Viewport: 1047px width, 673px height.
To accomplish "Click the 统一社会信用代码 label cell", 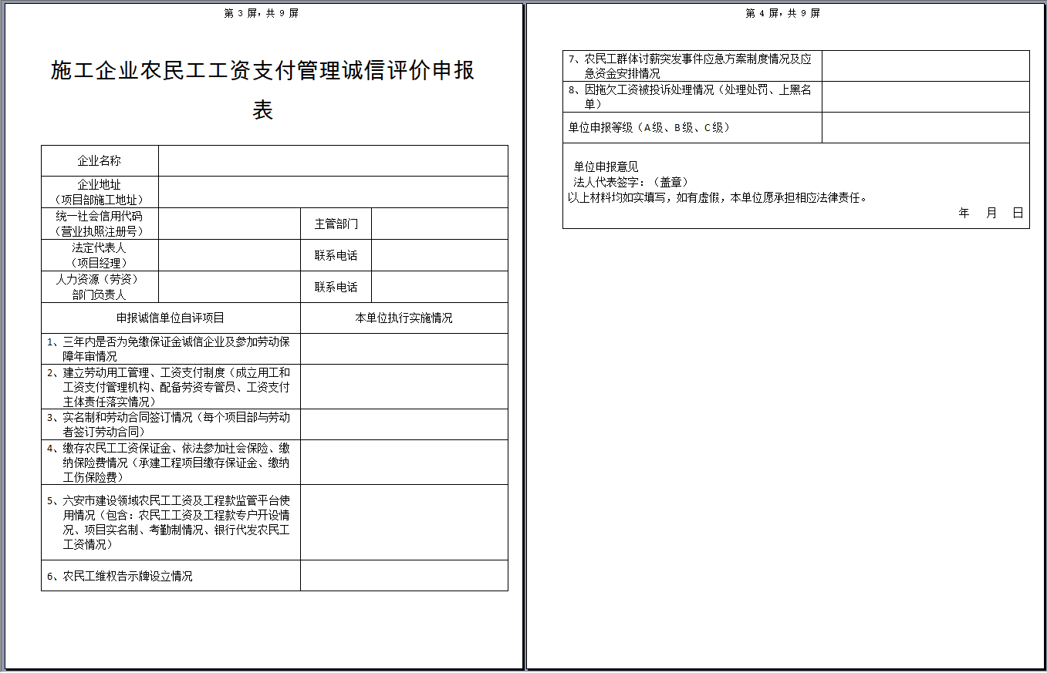I will tap(100, 224).
